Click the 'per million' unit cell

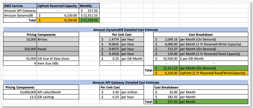132,92
